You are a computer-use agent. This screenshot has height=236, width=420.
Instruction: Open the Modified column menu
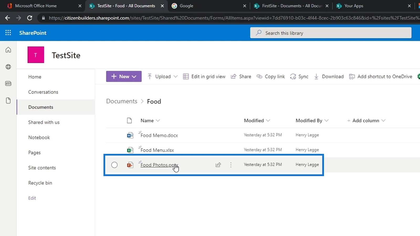click(x=257, y=121)
